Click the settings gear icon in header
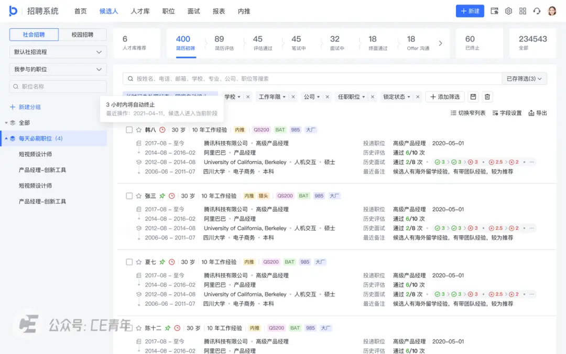The height and width of the screenshot is (354, 566). [x=508, y=11]
